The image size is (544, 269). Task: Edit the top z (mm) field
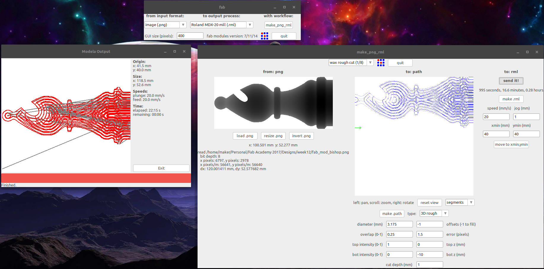[430, 245]
